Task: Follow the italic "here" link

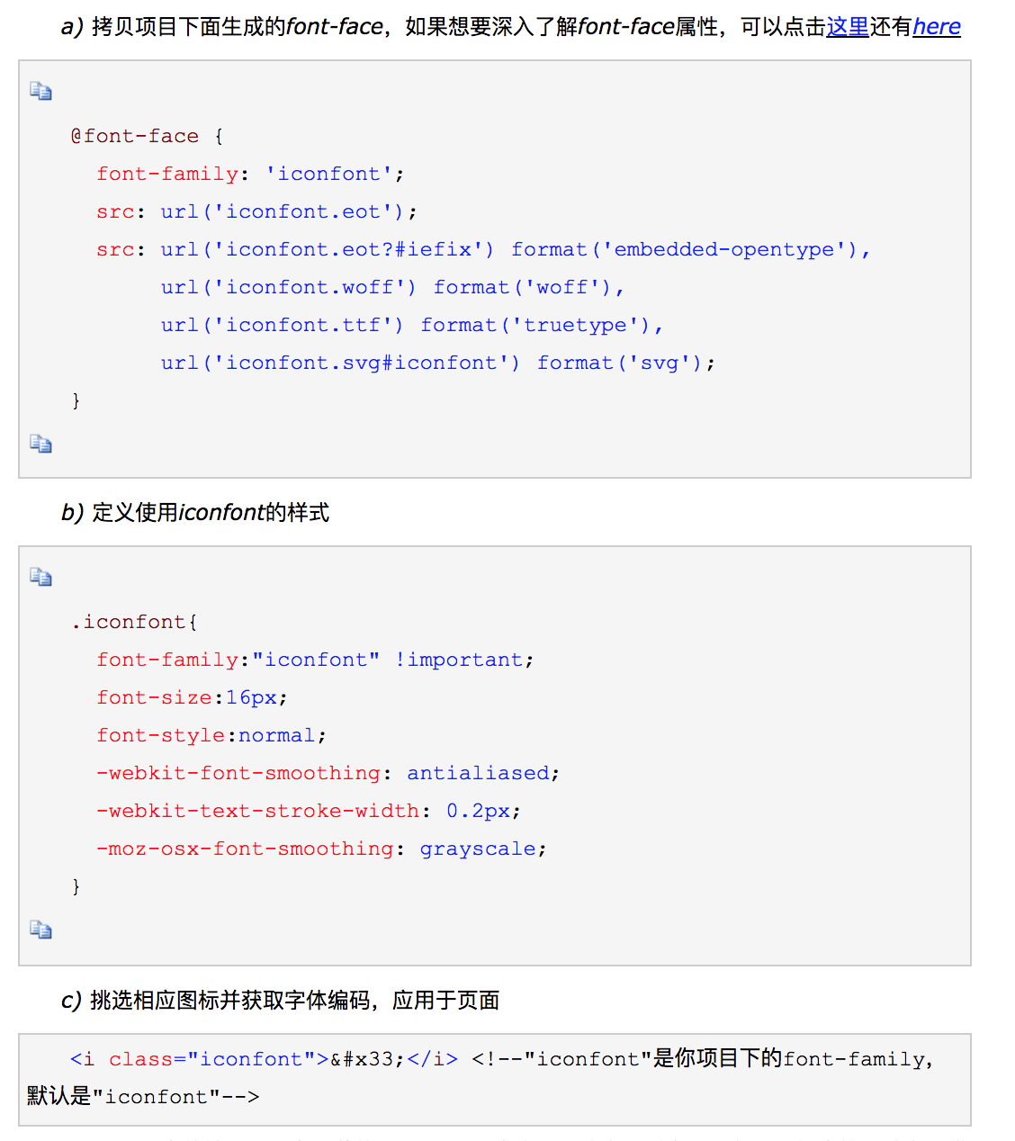Action: pyautogui.click(x=936, y=27)
